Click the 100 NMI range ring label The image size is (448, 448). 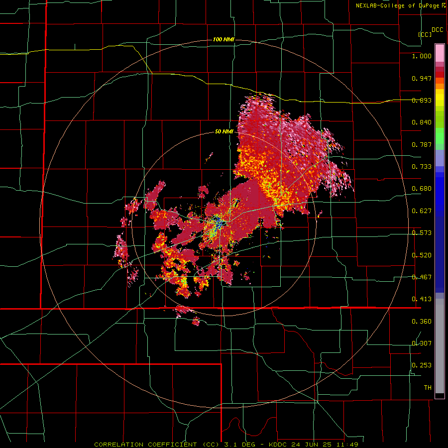[x=224, y=39]
